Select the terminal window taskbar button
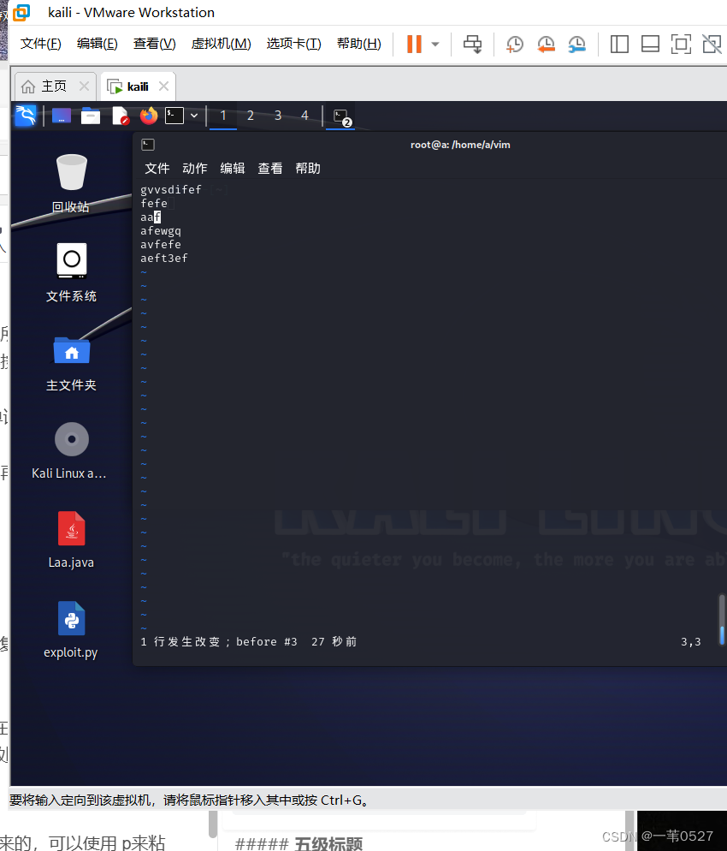727x851 pixels. click(x=341, y=116)
